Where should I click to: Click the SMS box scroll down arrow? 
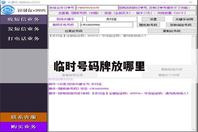[x=193, y=64]
